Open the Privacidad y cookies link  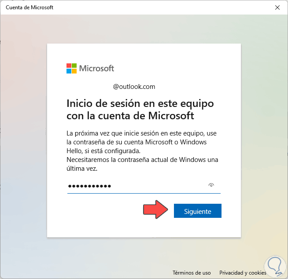tap(243, 273)
